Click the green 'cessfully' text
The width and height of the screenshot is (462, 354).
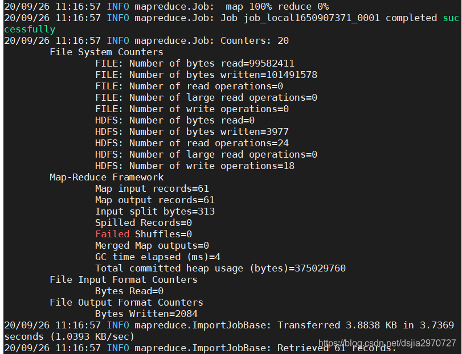[30, 30]
